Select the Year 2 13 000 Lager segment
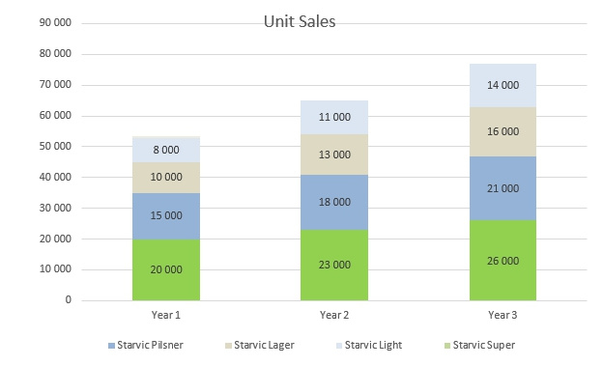603x366 pixels. (x=334, y=155)
